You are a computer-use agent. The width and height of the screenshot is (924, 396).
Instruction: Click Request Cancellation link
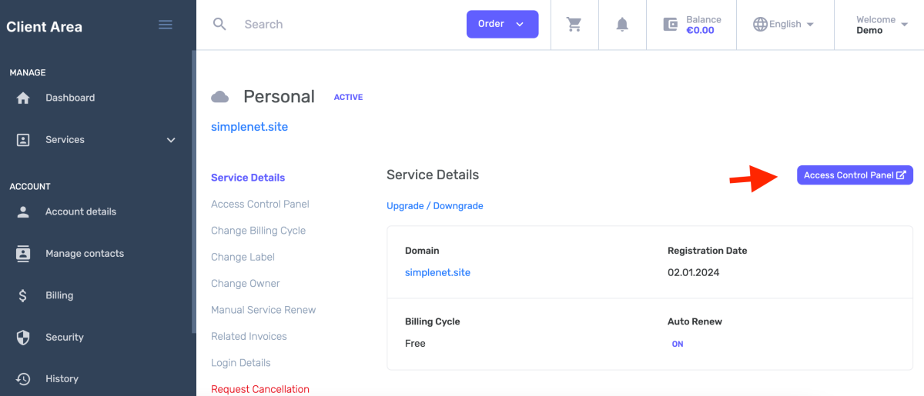[259, 389]
